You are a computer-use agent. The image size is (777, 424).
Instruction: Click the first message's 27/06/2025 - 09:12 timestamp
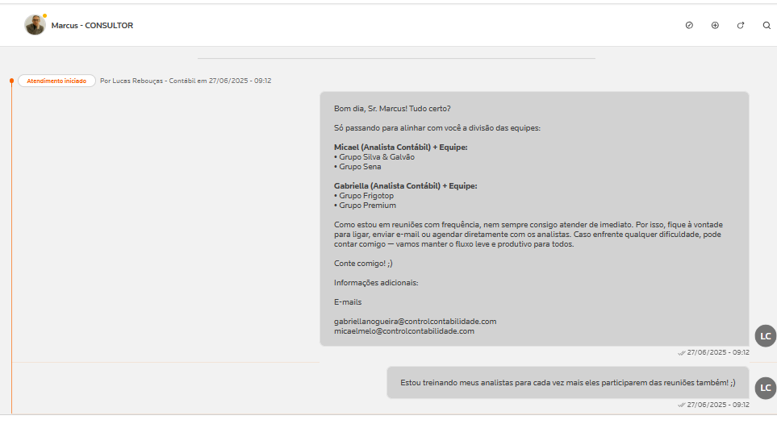coord(718,352)
